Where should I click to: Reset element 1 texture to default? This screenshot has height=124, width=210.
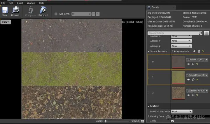[197, 80]
